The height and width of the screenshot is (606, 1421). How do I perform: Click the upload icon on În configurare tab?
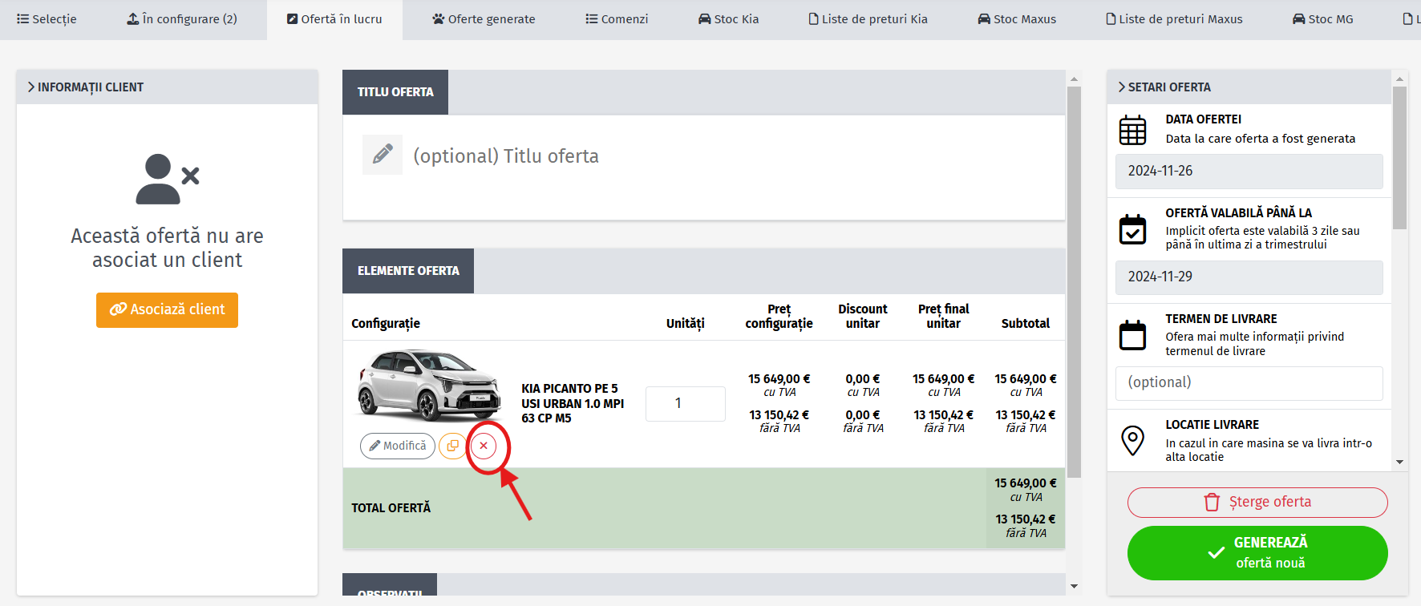pyautogui.click(x=133, y=19)
